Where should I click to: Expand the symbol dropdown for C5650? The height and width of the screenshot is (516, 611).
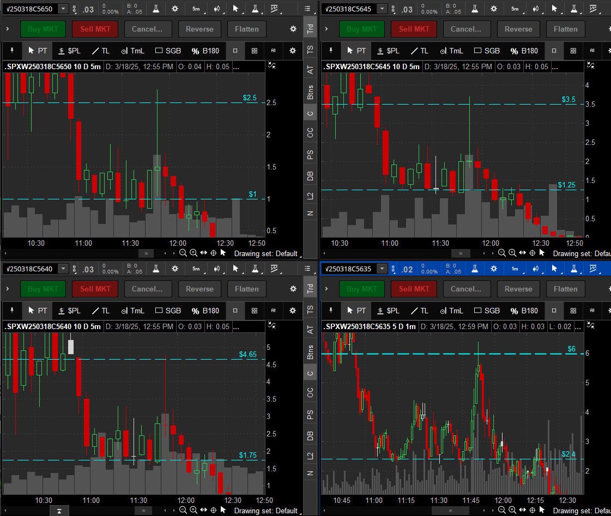[63, 9]
